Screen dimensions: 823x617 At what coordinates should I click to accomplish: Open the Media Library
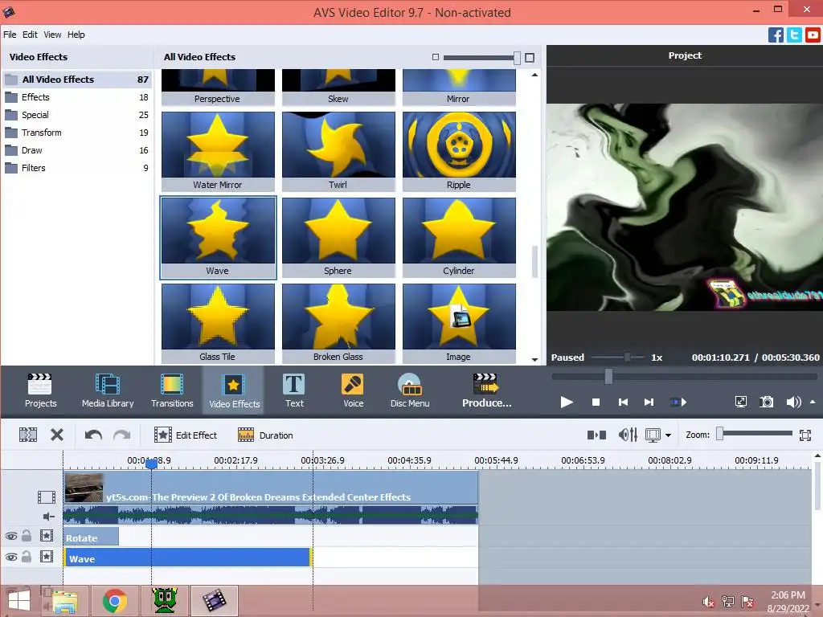coord(108,390)
